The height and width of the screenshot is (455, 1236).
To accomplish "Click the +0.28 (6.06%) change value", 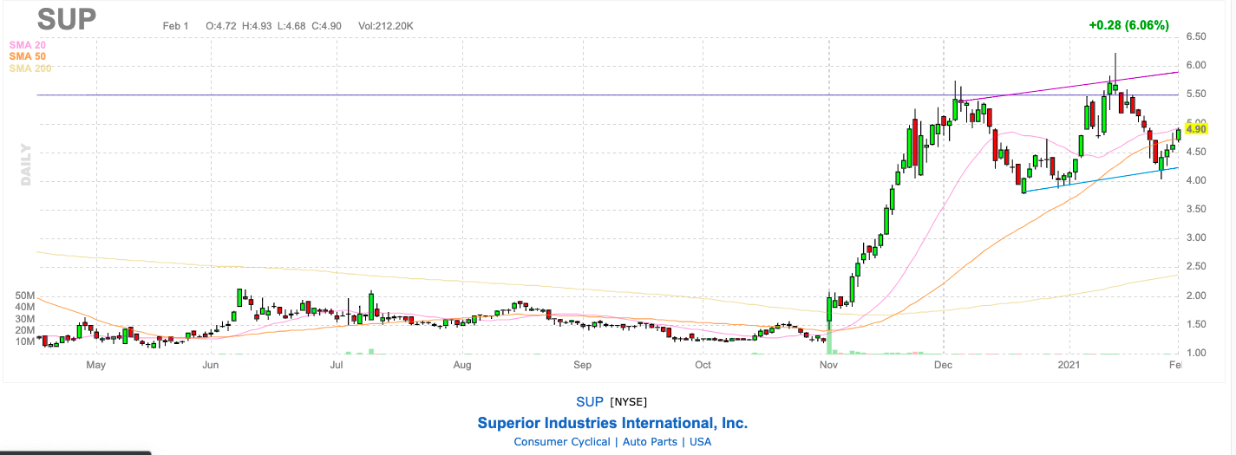I will tap(1129, 25).
